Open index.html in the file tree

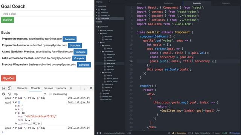(108, 39)
